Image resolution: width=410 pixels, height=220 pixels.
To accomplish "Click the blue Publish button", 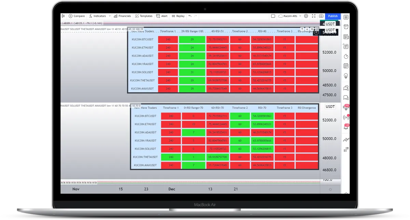I will coord(333,16).
